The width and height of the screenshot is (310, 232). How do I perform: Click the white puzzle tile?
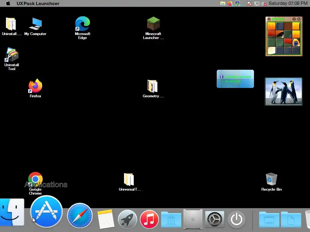(272, 50)
